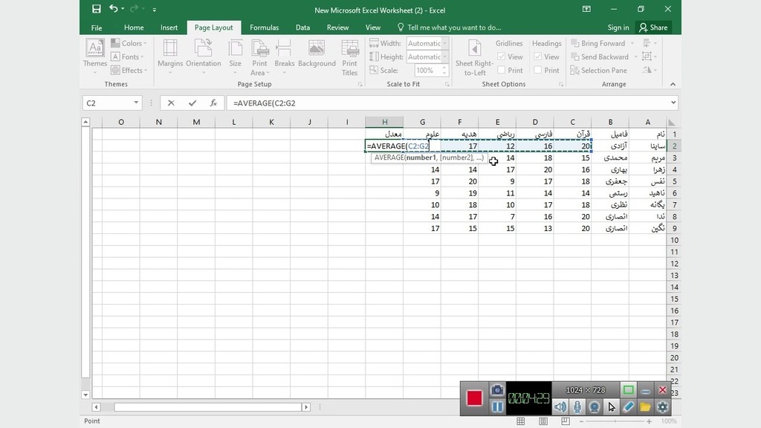761x428 pixels.
Task: Toggle the Gridlines View checkbox
Action: (x=501, y=57)
